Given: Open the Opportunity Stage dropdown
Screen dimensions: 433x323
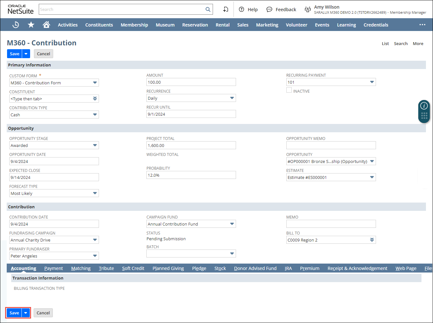Looking at the screenshot, I should [x=95, y=145].
